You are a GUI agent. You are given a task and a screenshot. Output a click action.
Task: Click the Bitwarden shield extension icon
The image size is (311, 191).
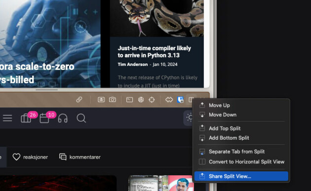[180, 99]
